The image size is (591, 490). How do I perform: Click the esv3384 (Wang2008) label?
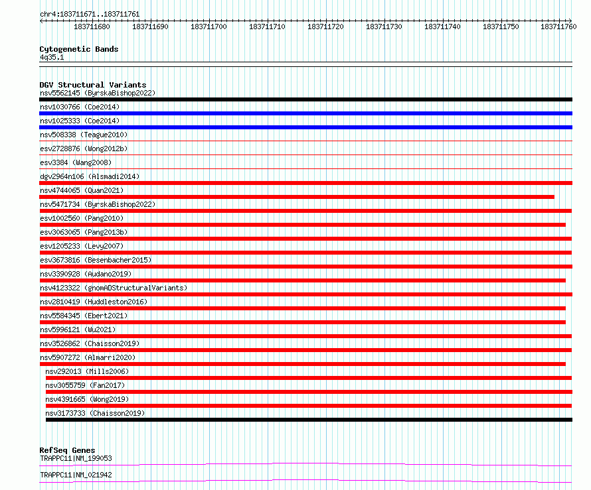tap(76, 162)
